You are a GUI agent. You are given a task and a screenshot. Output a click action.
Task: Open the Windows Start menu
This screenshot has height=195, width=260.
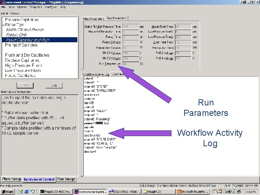click(8, 192)
